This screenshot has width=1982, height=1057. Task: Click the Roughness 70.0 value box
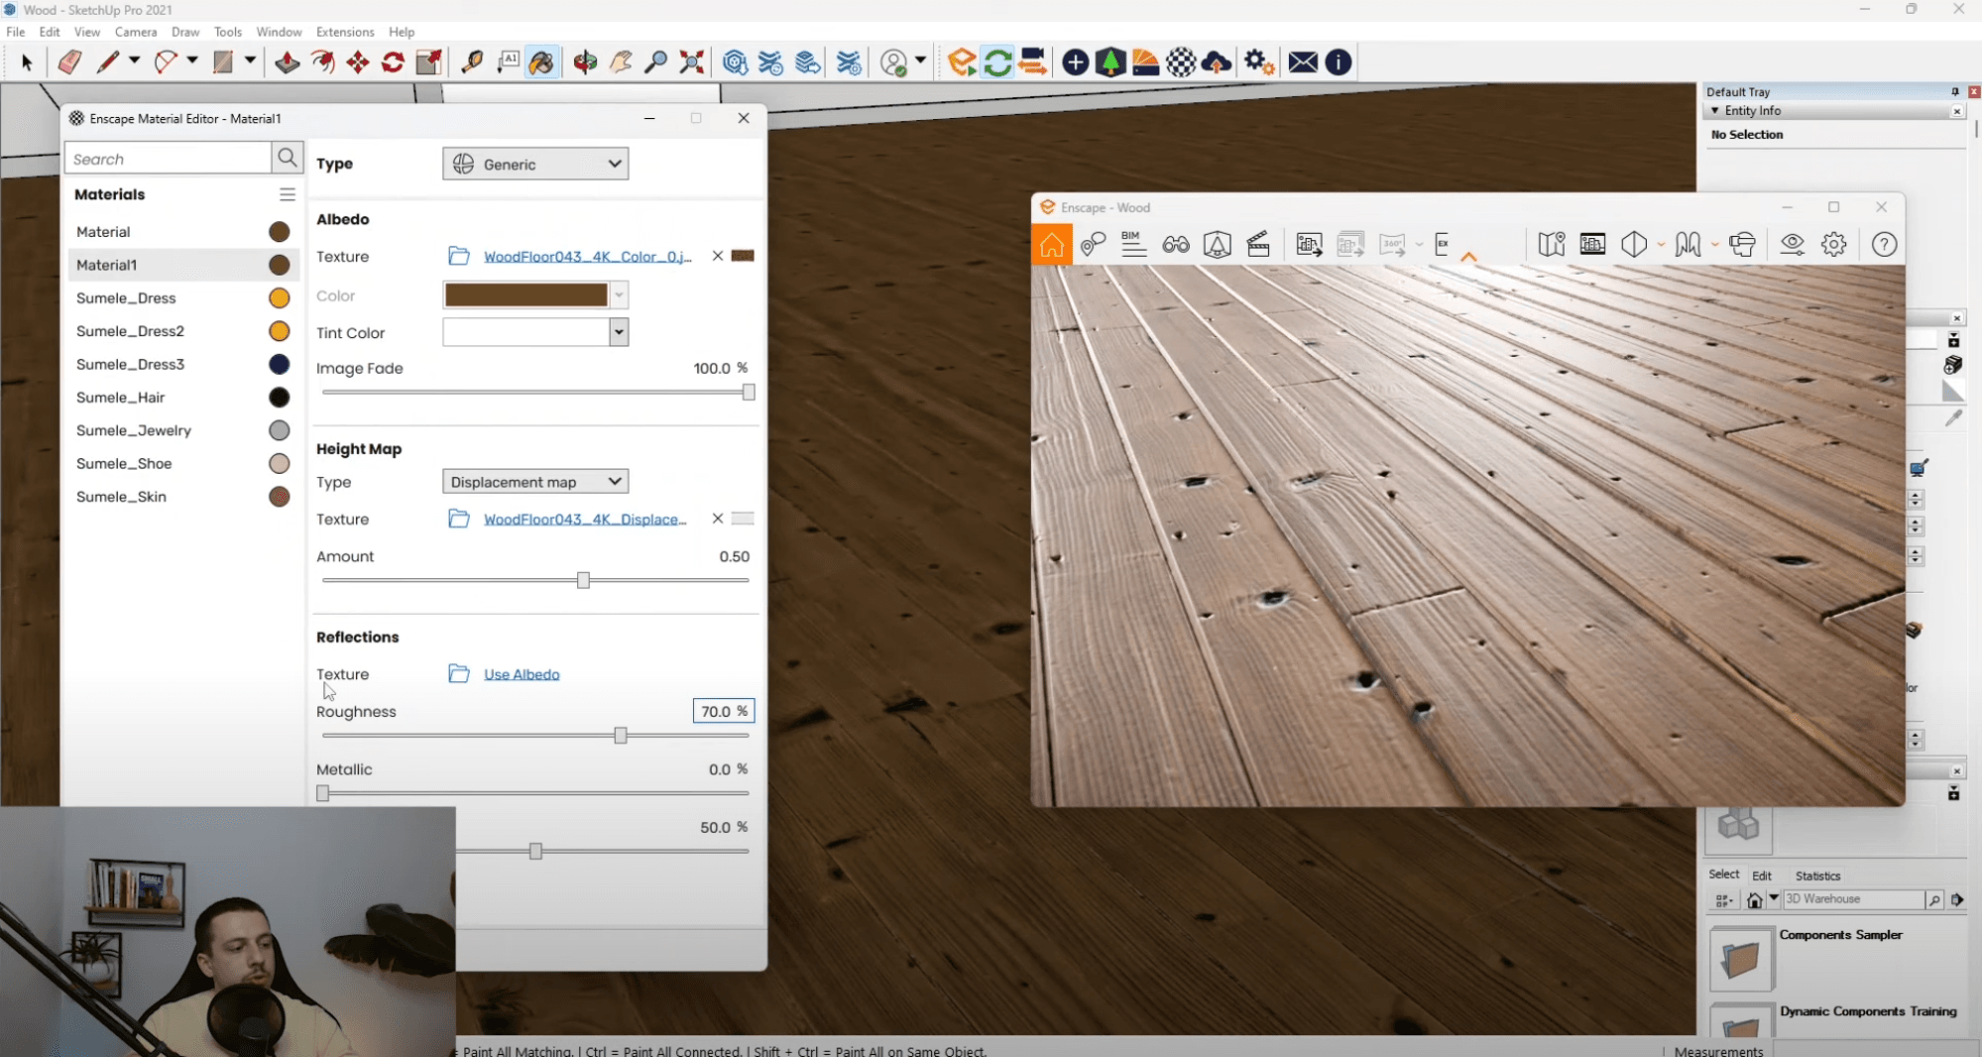pyautogui.click(x=723, y=711)
